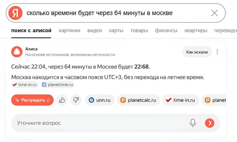This screenshot has height=142, width=237.
Task: Click the microphone voice input icon
Action: [193, 123]
